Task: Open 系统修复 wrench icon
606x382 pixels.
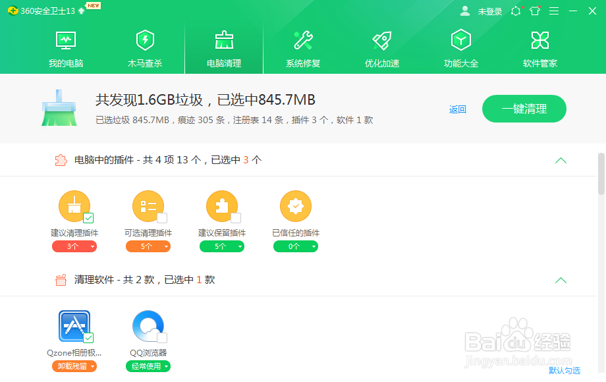Action: 303,40
